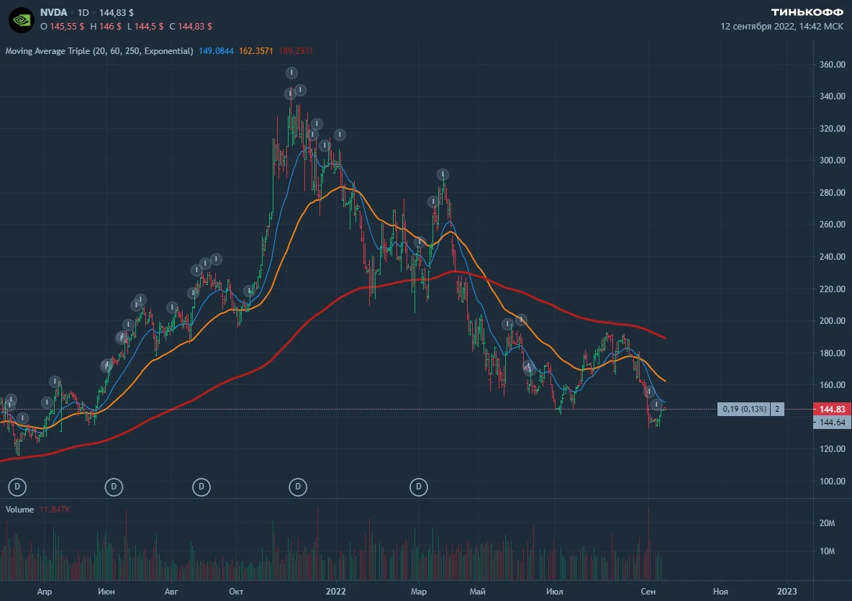Click the NVDA ticker symbol
The width and height of the screenshot is (852, 601).
[53, 12]
